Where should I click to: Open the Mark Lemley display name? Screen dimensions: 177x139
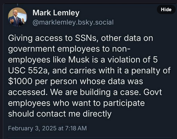(56, 13)
